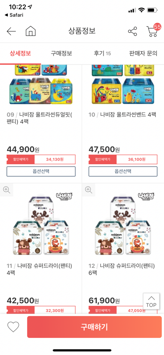Viewport: 164px width, 355px height.
Task: Open the home icon
Action: tap(31, 31)
